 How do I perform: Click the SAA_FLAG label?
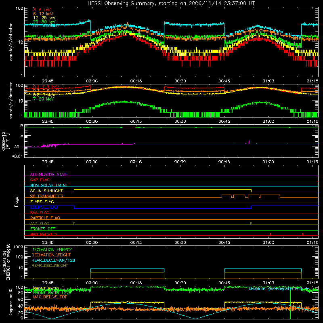pos(40,212)
